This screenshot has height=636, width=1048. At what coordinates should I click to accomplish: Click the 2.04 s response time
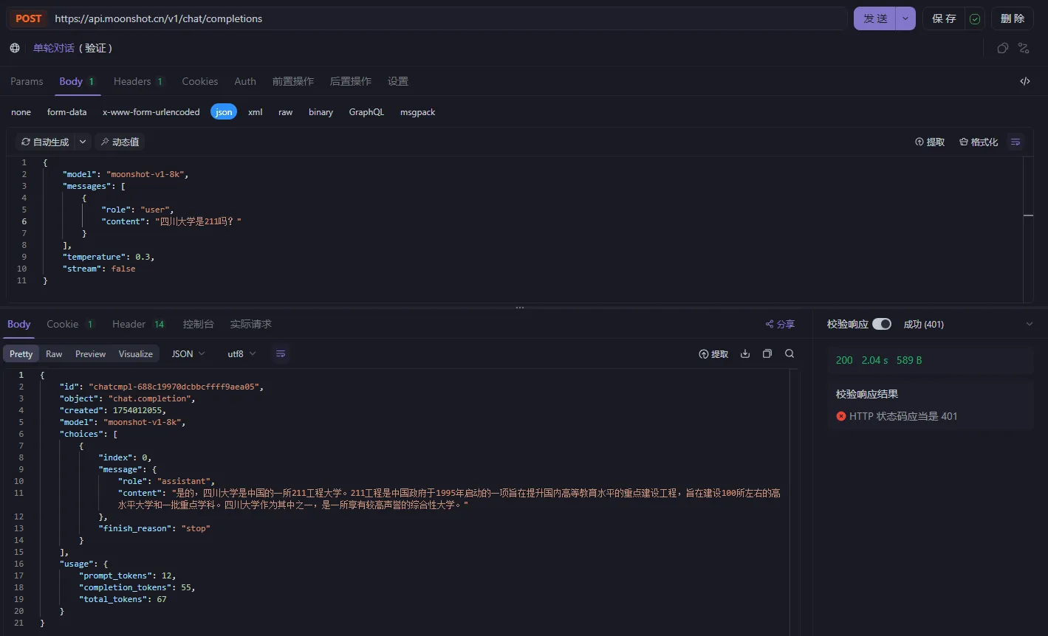[x=875, y=360]
